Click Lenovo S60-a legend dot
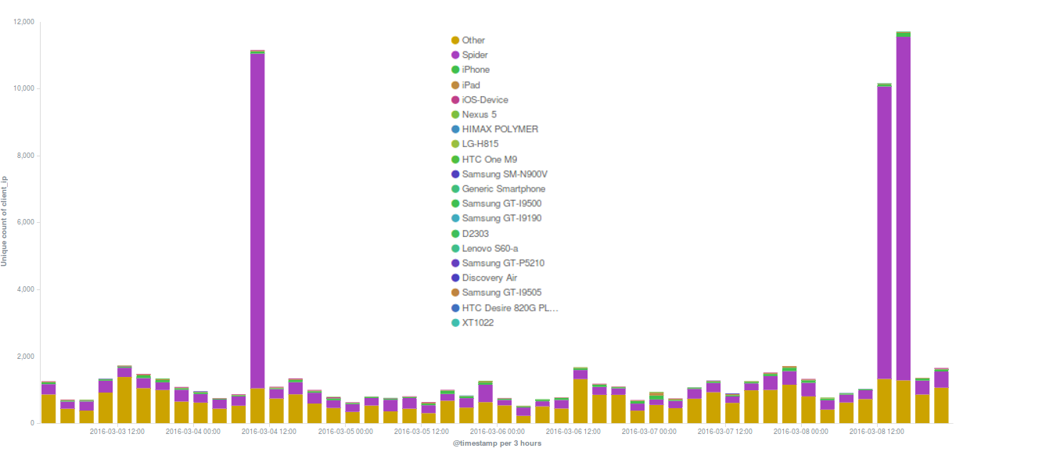This screenshot has width=1060, height=452. [455, 249]
